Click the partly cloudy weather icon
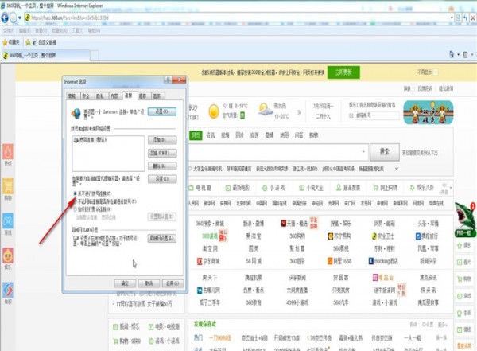This screenshot has height=351, width=477. click(x=265, y=110)
